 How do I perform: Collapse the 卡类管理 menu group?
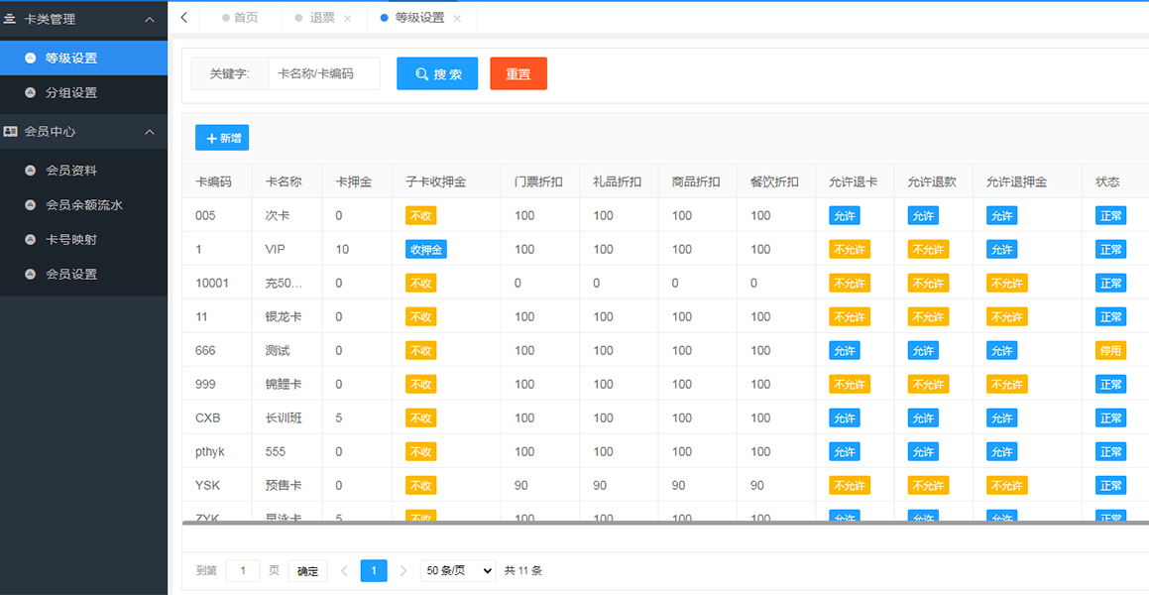tap(149, 20)
